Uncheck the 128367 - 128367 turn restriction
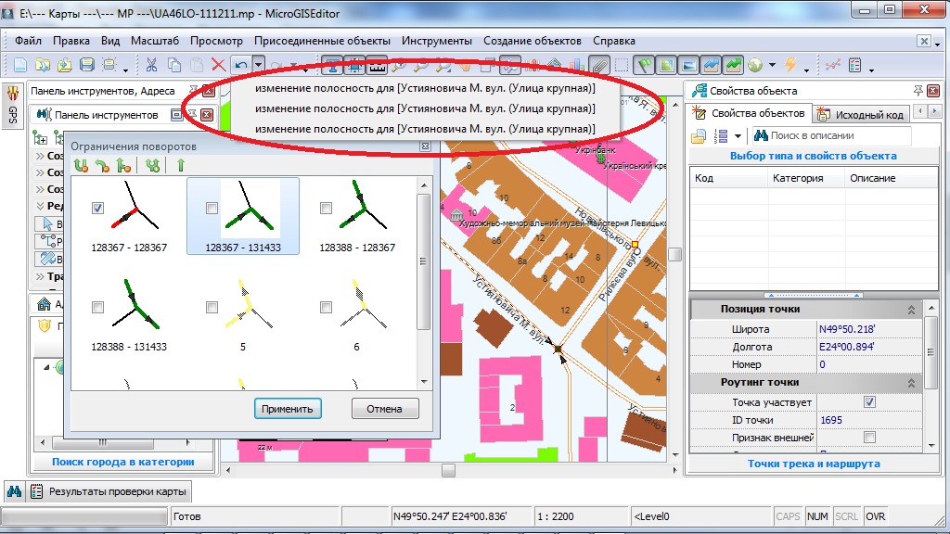 click(x=98, y=209)
